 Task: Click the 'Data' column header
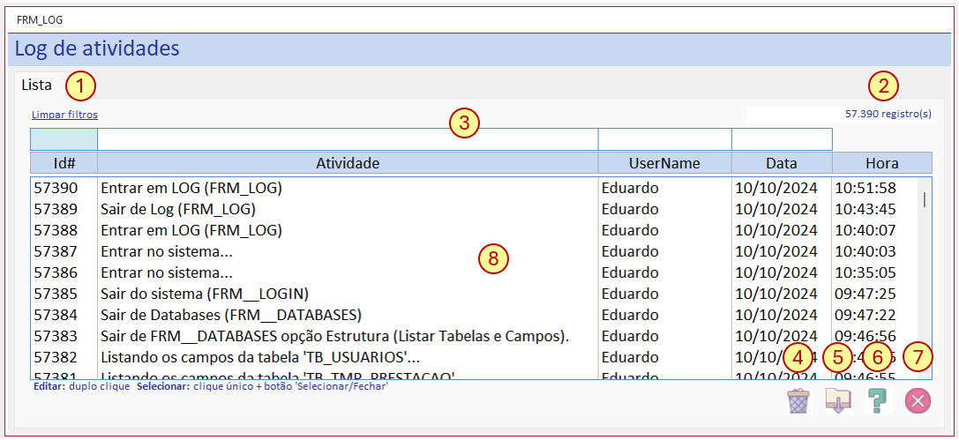coord(783,163)
